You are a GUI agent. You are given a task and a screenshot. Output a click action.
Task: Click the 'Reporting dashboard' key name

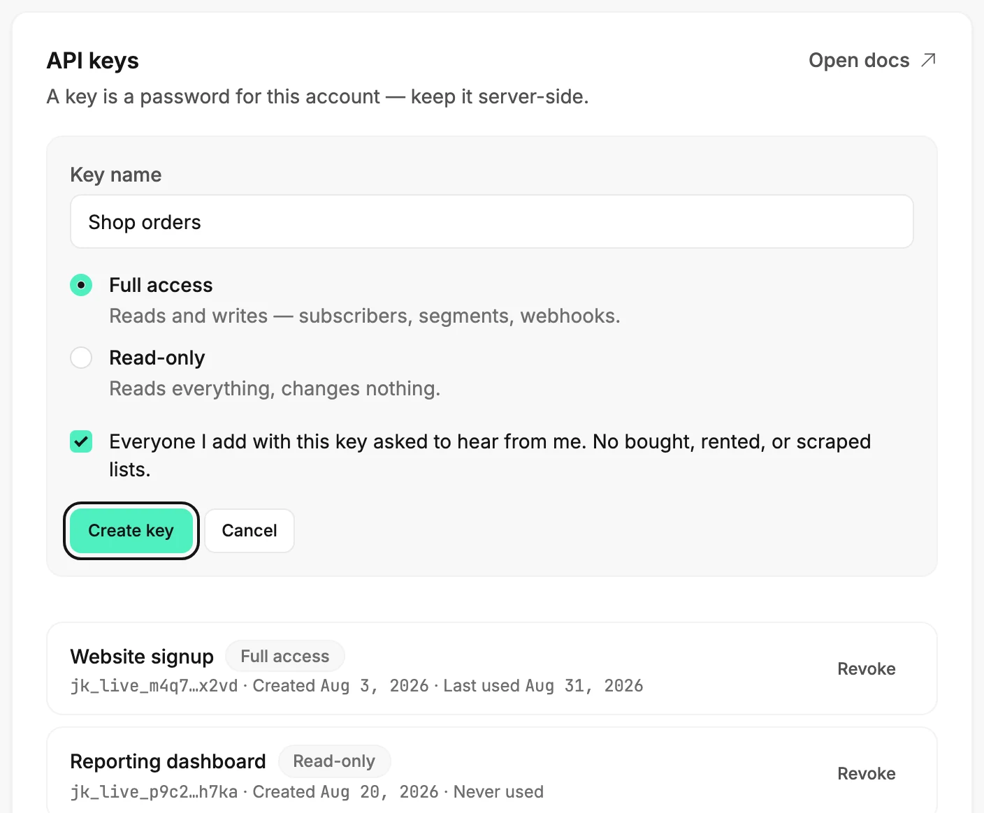tap(168, 761)
